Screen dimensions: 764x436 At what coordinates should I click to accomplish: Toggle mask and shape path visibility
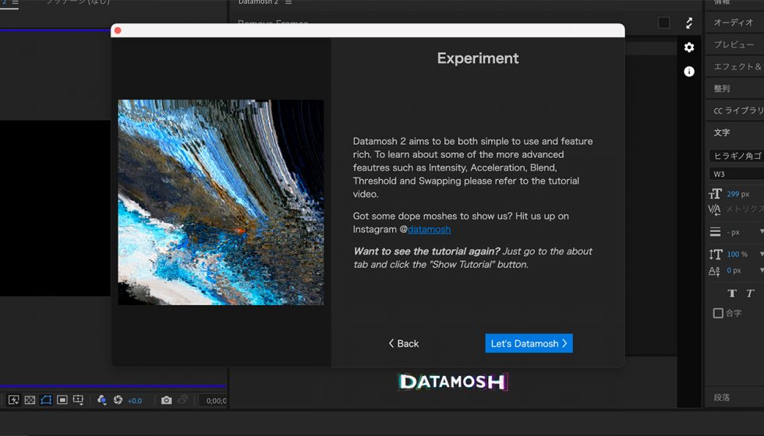click(46, 400)
